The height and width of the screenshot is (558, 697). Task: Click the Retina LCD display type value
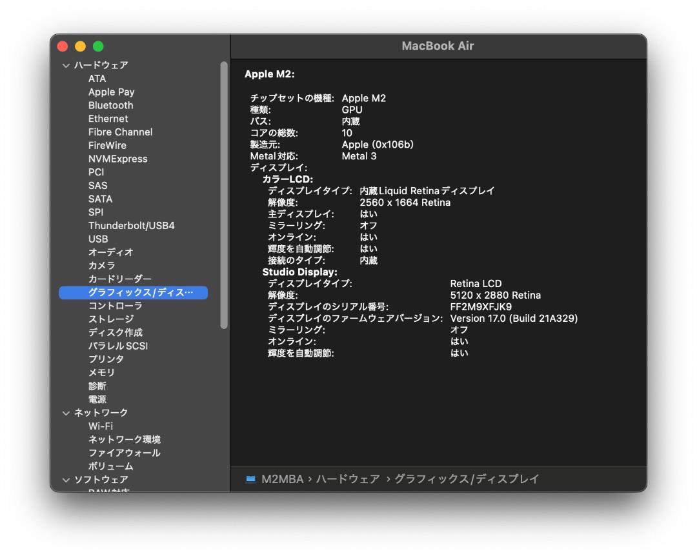tap(476, 284)
